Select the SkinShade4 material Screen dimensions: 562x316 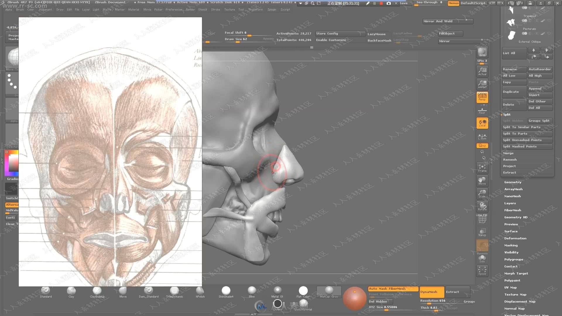226,291
